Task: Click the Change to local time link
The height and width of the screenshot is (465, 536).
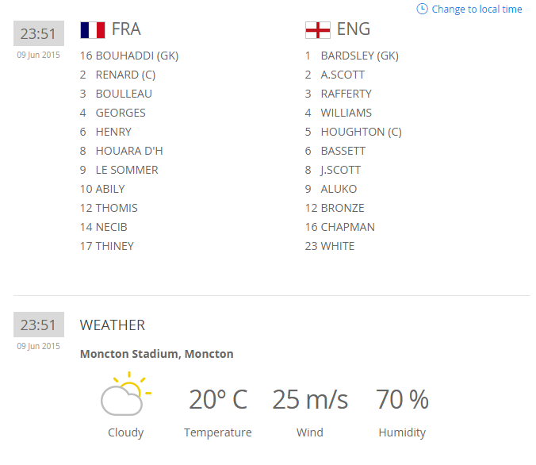Action: tap(477, 10)
